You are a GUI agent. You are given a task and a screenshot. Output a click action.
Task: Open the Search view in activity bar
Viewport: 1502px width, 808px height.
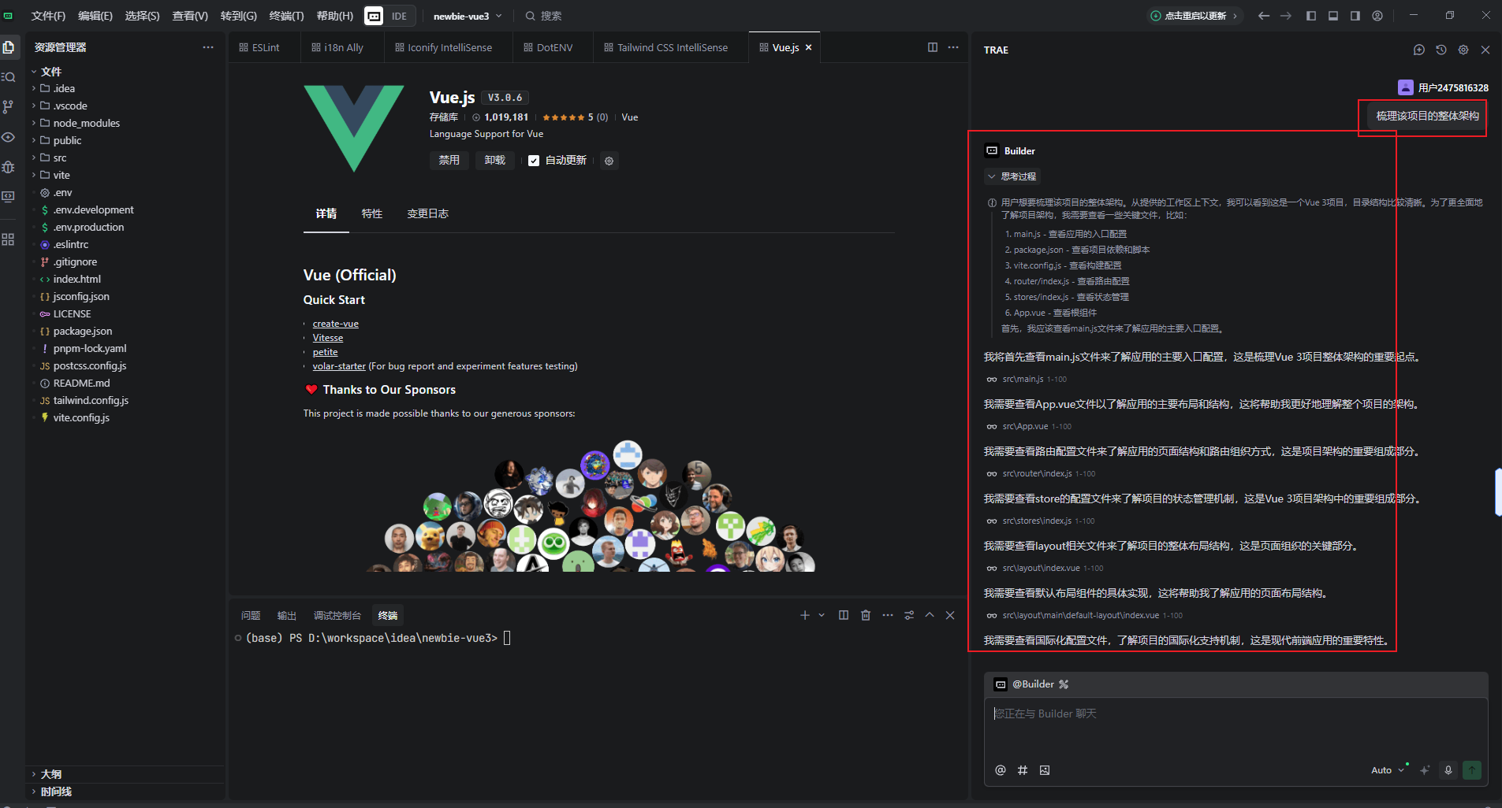coord(9,77)
